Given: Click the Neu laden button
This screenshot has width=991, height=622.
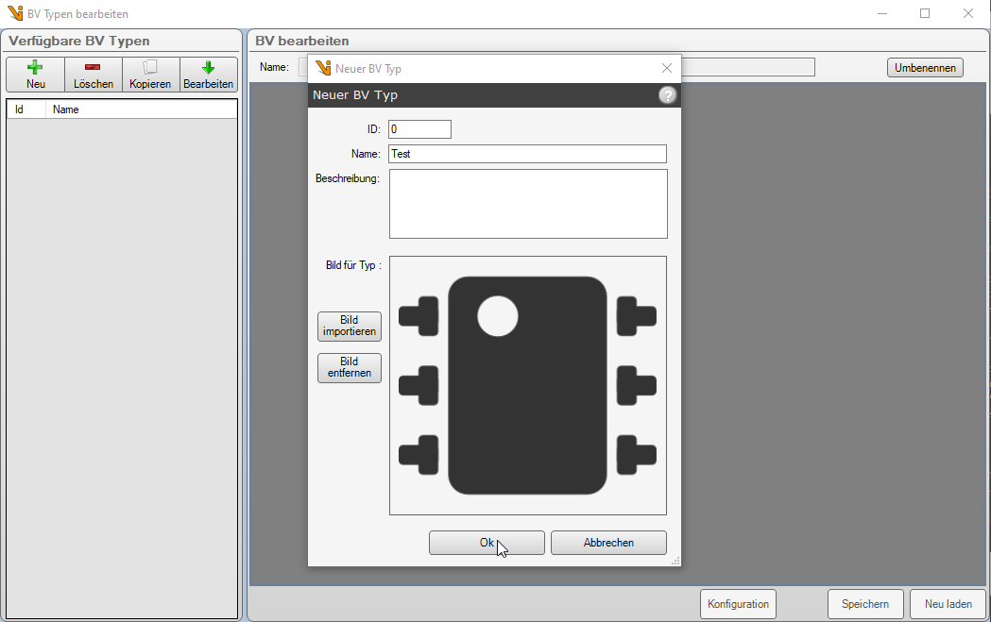Looking at the screenshot, I should click(x=948, y=604).
